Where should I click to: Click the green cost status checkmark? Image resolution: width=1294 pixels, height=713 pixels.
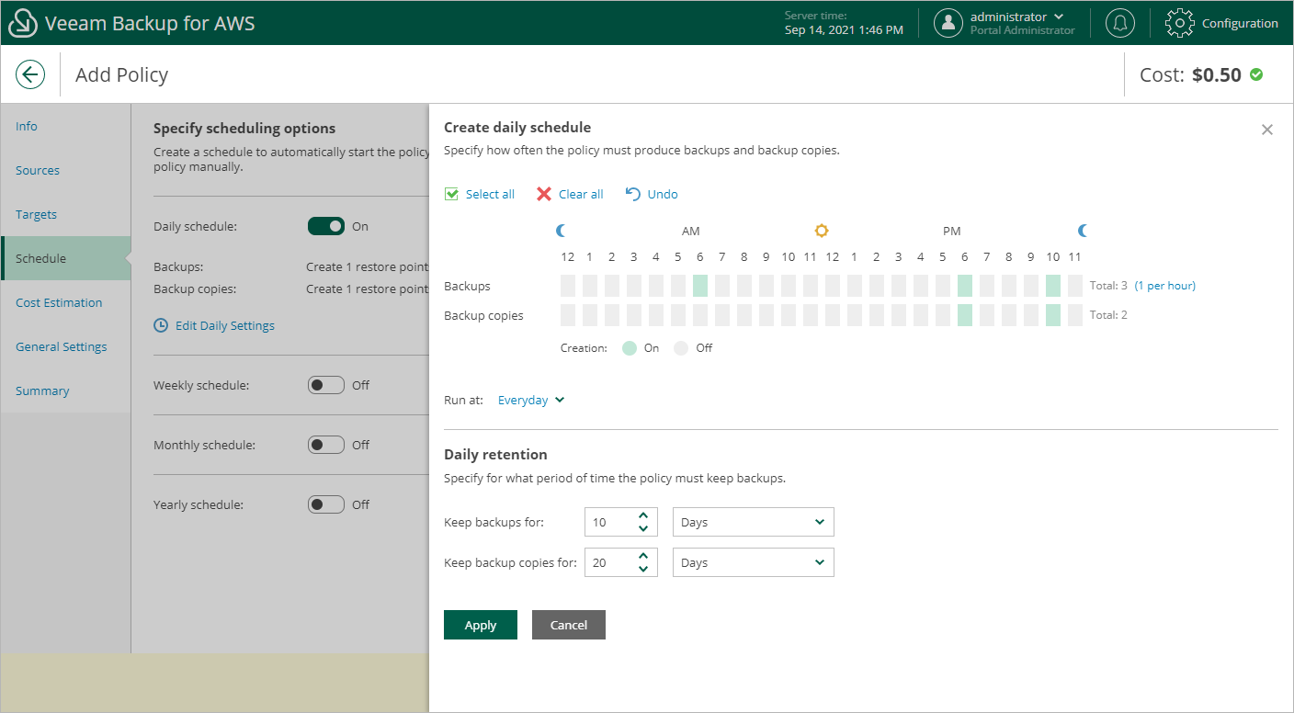[x=1256, y=74]
